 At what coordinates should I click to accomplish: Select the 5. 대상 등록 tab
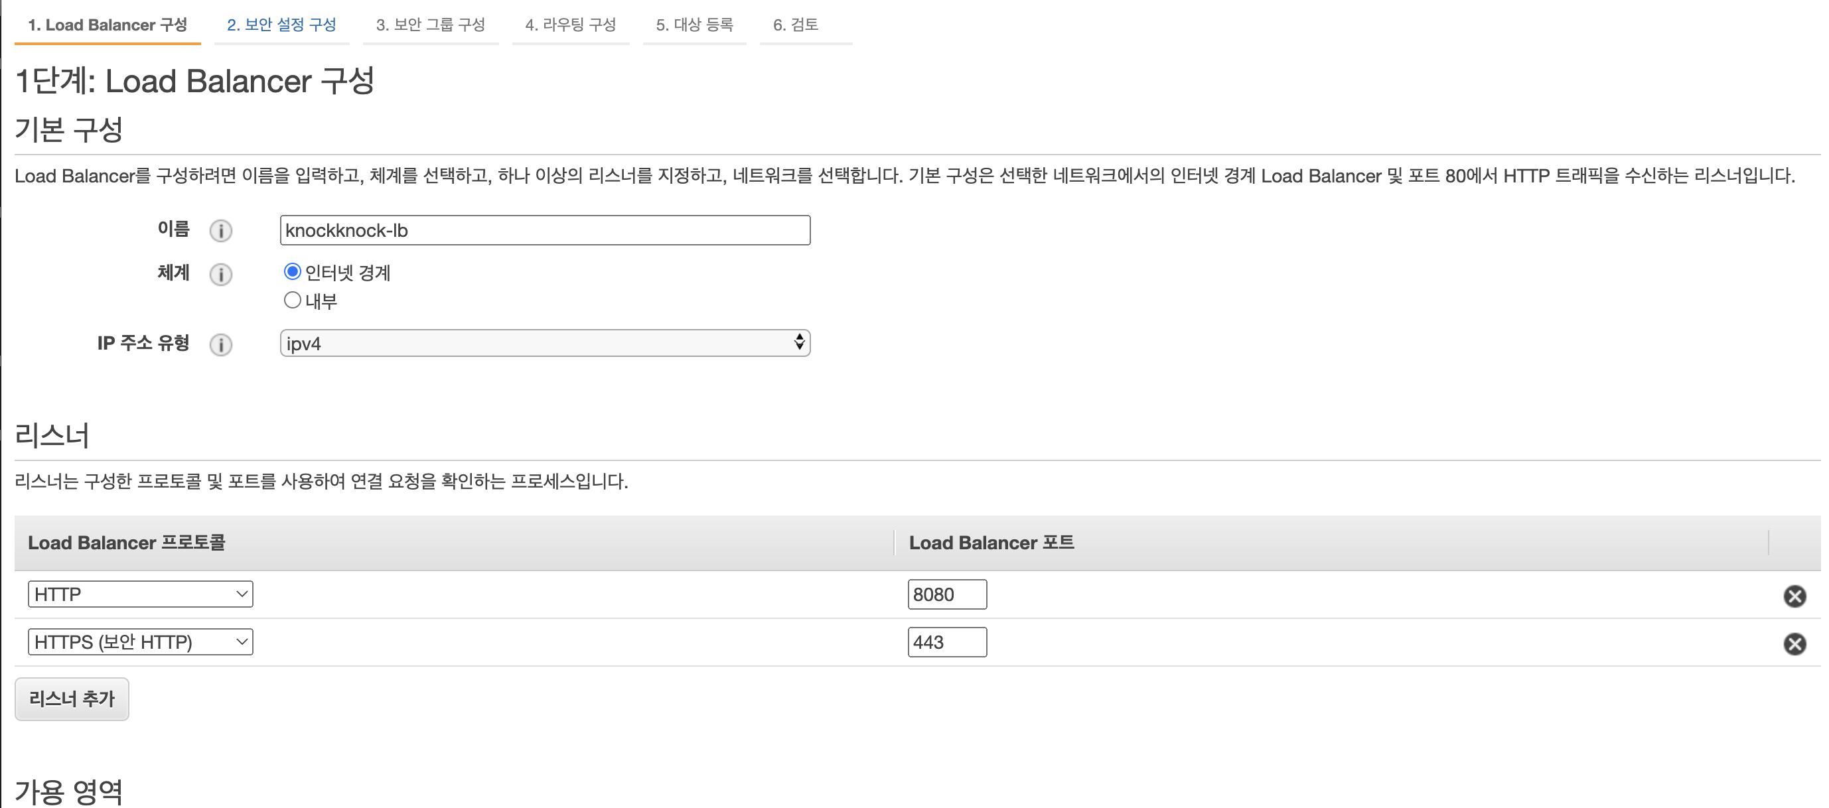694,25
